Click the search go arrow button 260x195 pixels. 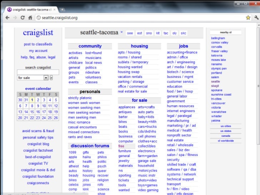pos(51,77)
